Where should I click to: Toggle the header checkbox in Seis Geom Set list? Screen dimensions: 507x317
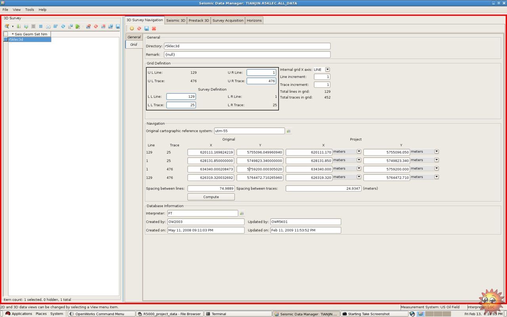[6, 34]
